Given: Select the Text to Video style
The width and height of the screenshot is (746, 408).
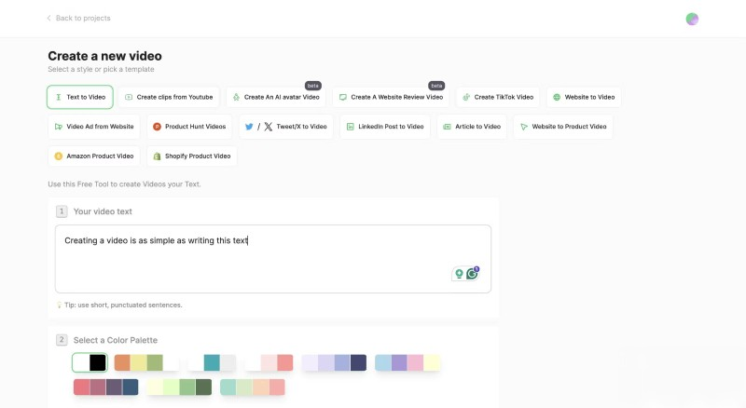Looking at the screenshot, I should (x=80, y=97).
